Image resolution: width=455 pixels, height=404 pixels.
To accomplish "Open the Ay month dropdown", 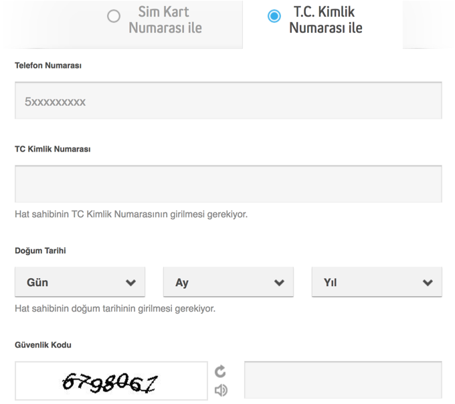I will (228, 282).
